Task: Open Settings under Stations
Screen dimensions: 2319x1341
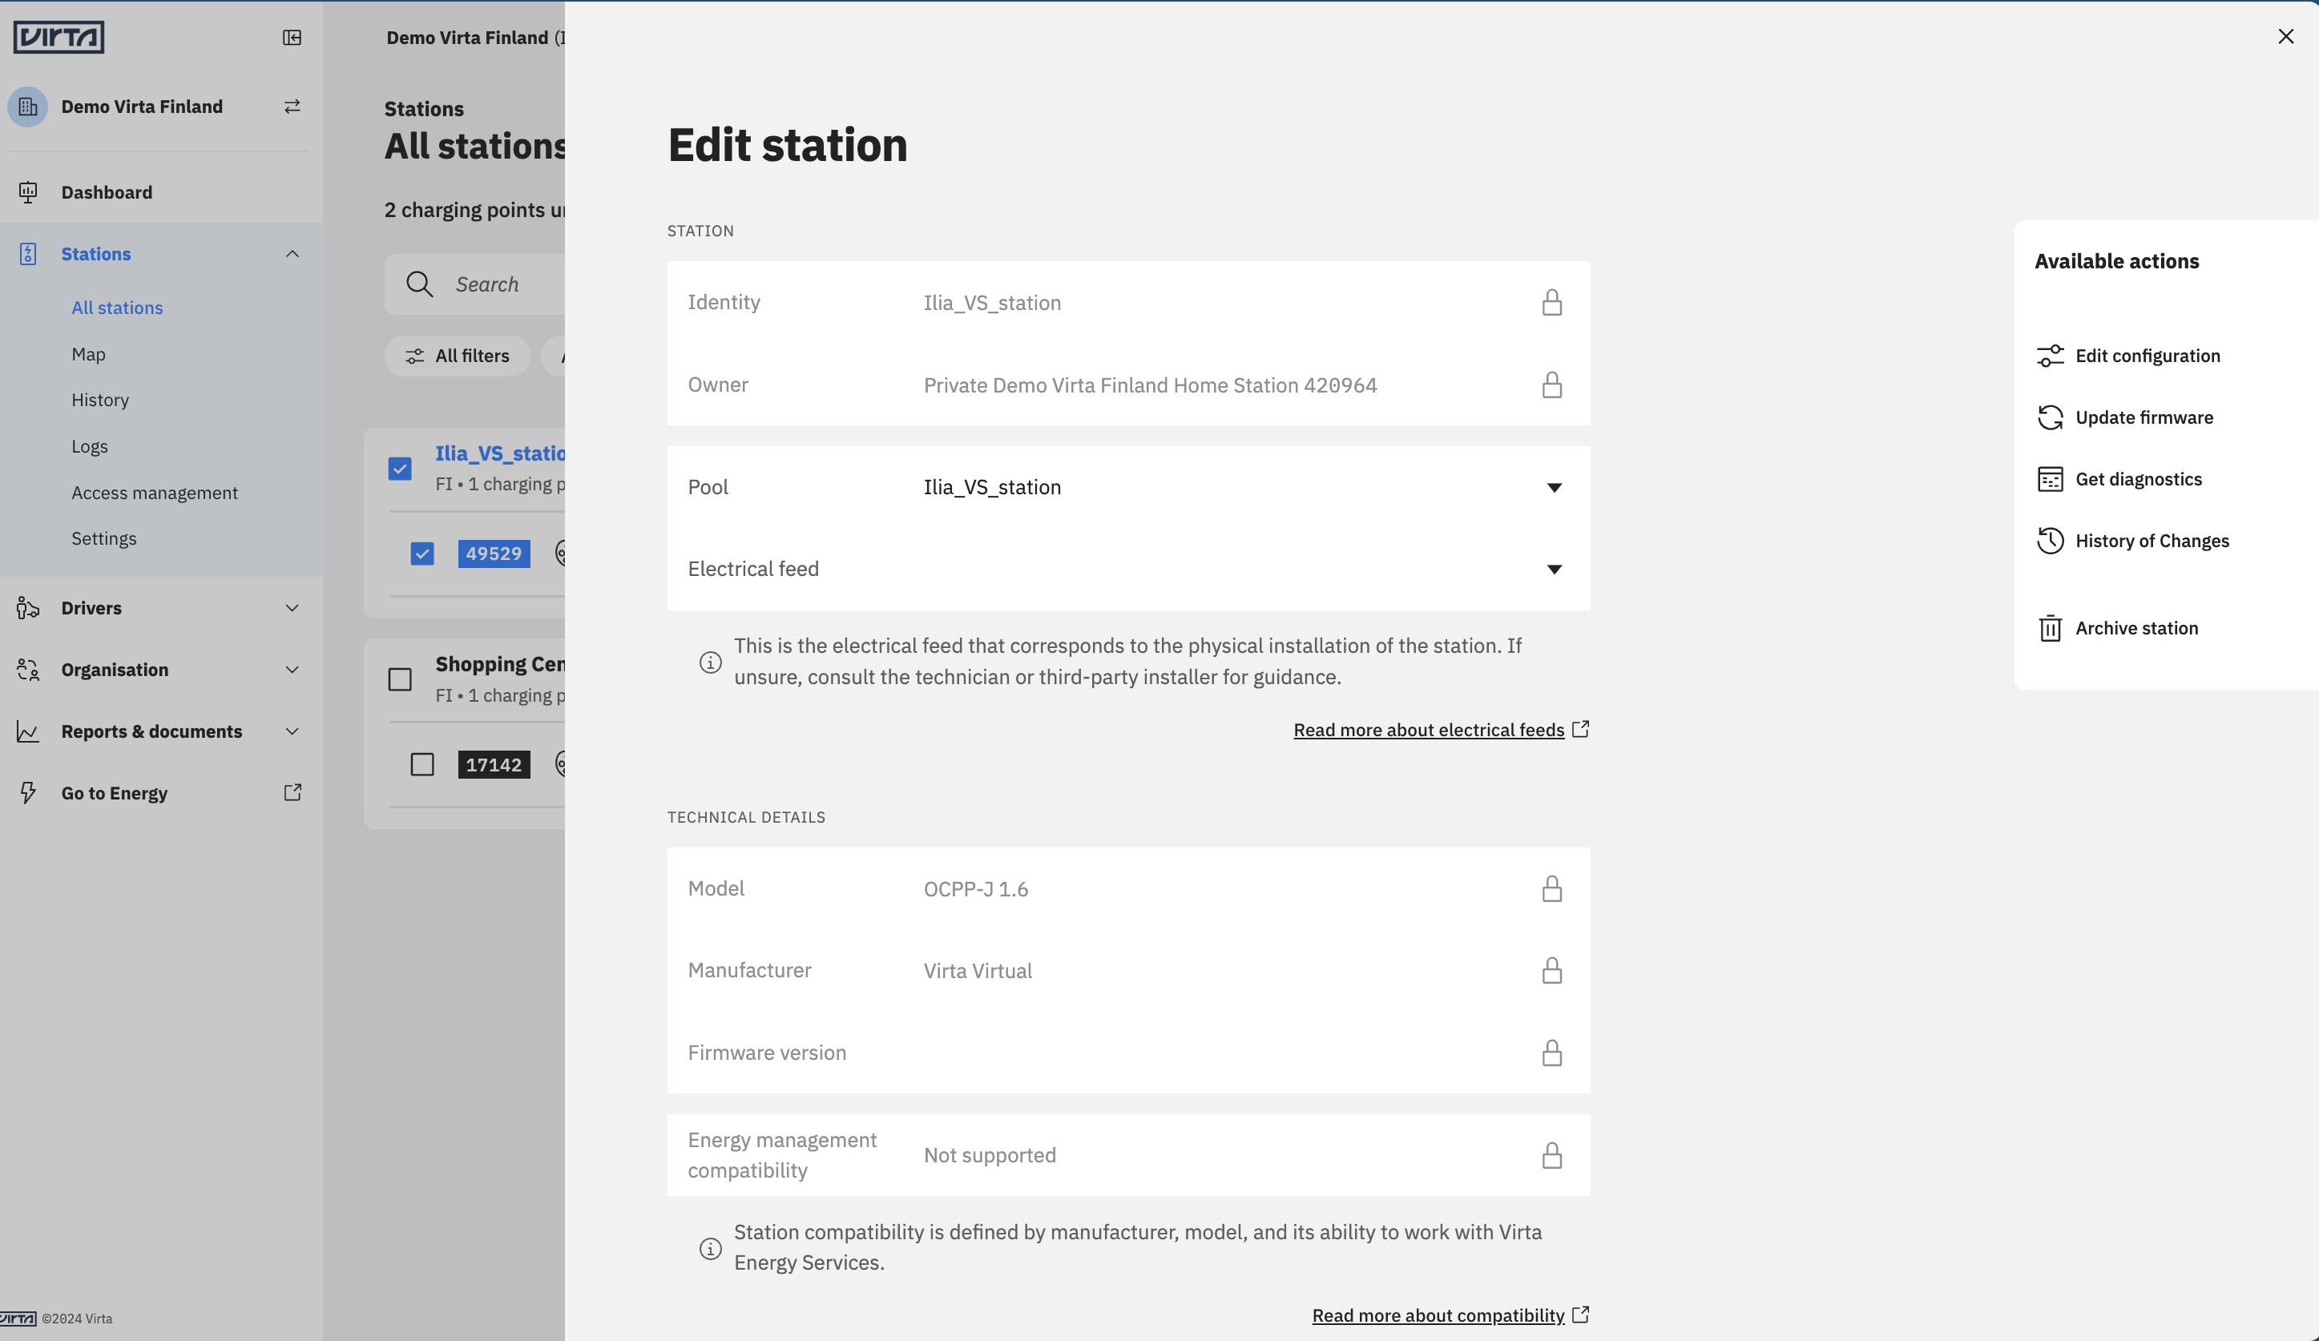Action: click(104, 538)
